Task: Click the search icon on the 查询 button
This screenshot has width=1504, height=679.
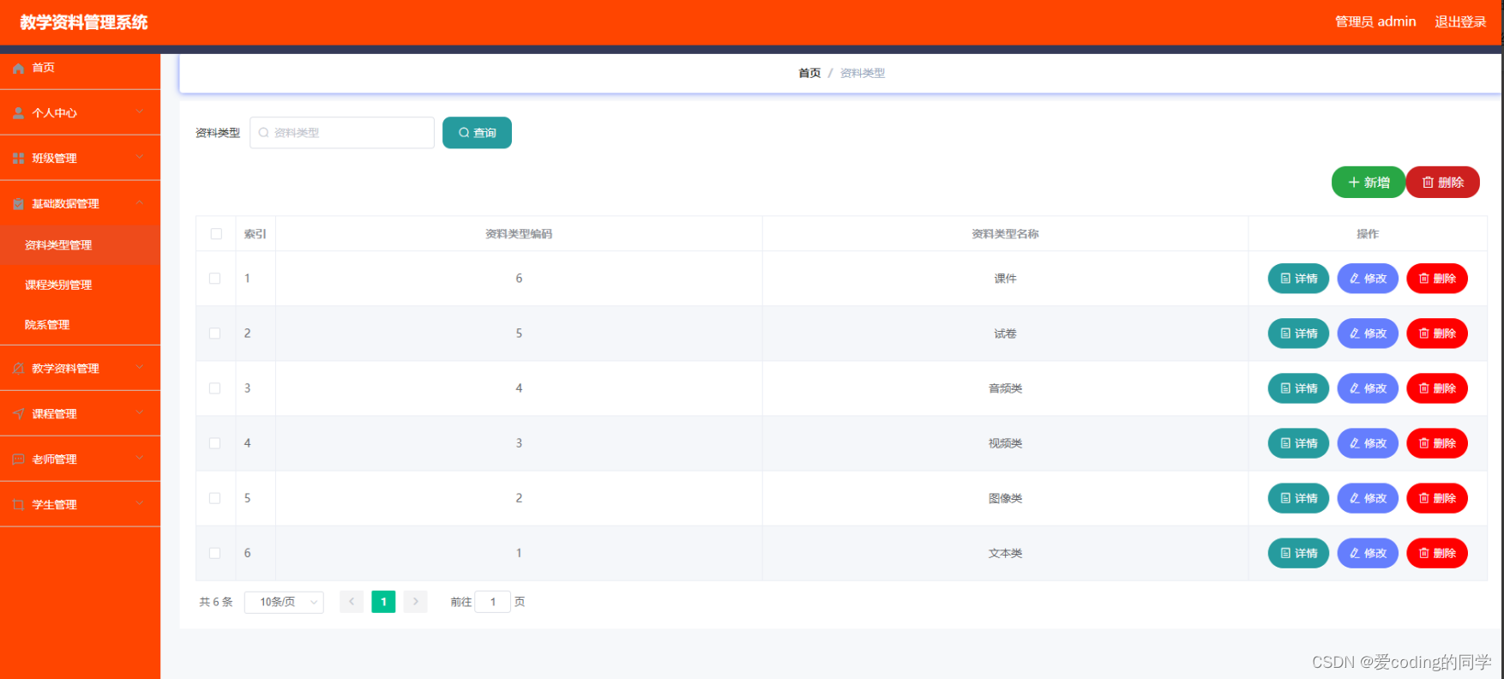Action: click(464, 133)
